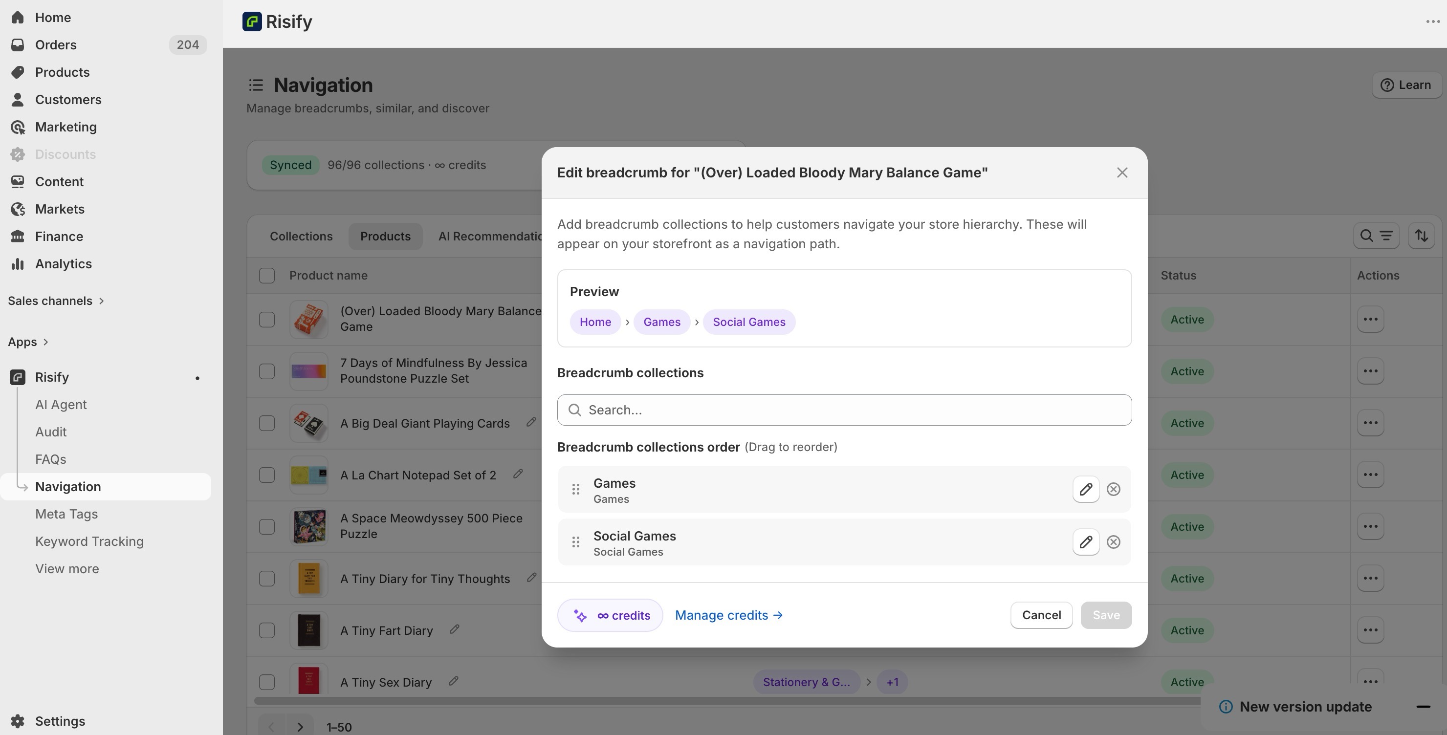Switch to the Collections tab
Viewport: 1447px width, 735px height.
click(x=301, y=236)
